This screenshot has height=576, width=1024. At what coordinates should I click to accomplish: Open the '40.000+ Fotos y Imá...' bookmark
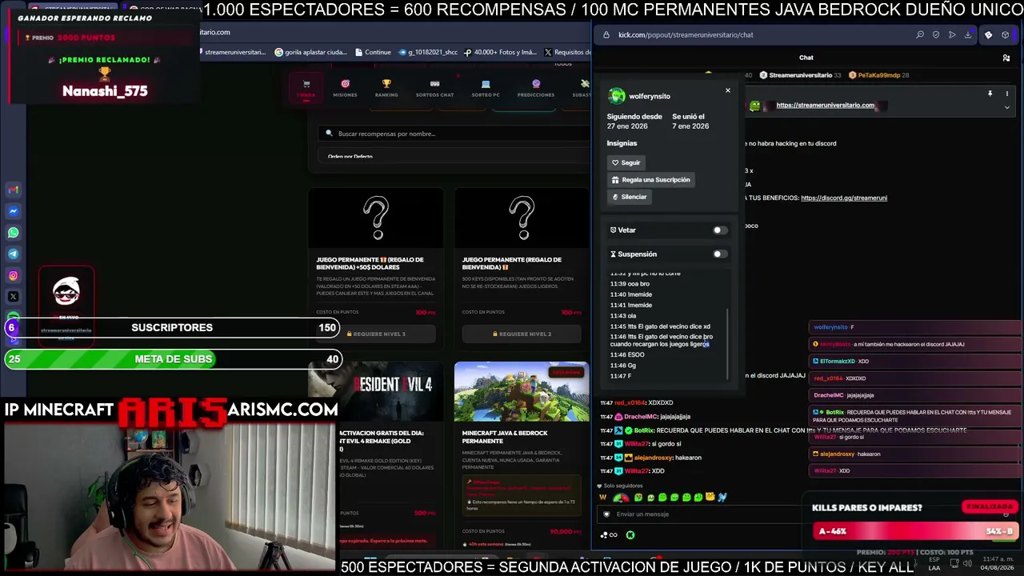(500, 52)
